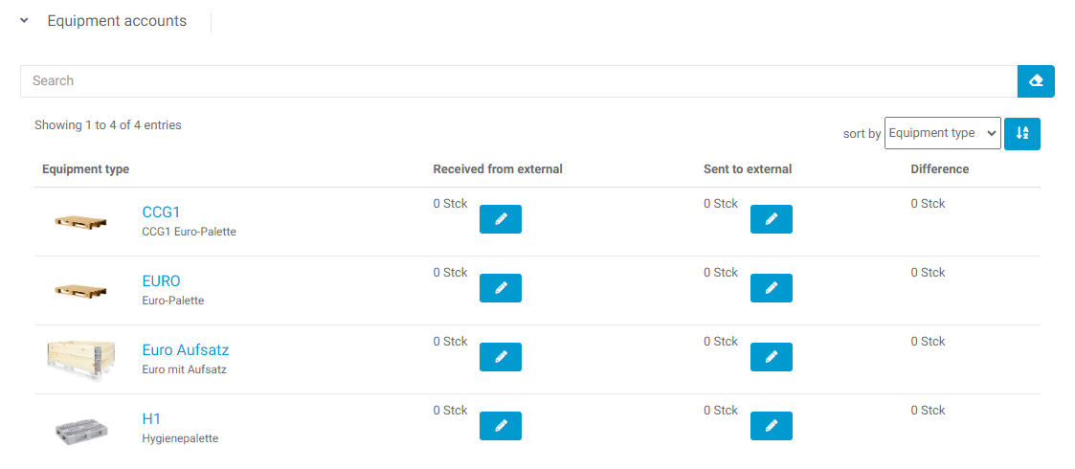Toggle sort direction button
Image resolution: width=1075 pixels, height=469 pixels.
(x=1022, y=134)
